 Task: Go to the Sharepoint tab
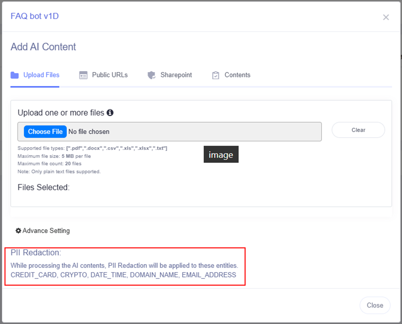(176, 75)
